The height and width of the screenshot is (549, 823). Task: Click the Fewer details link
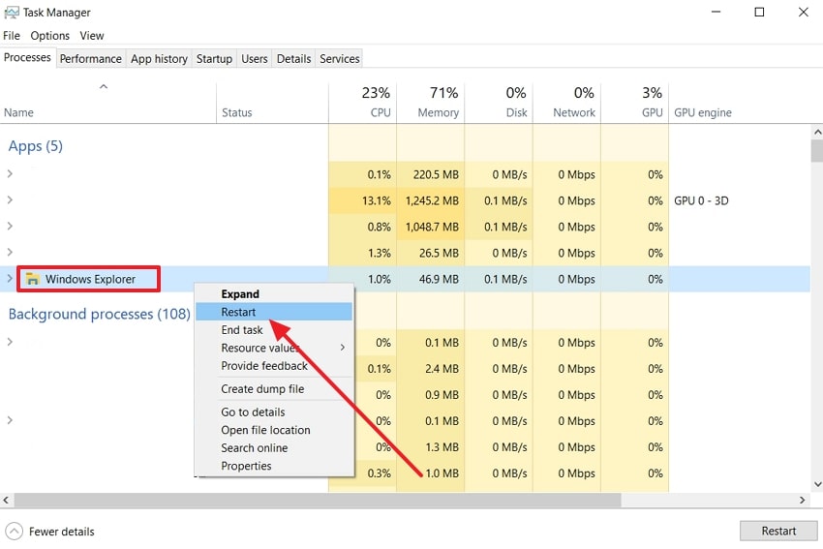point(61,532)
